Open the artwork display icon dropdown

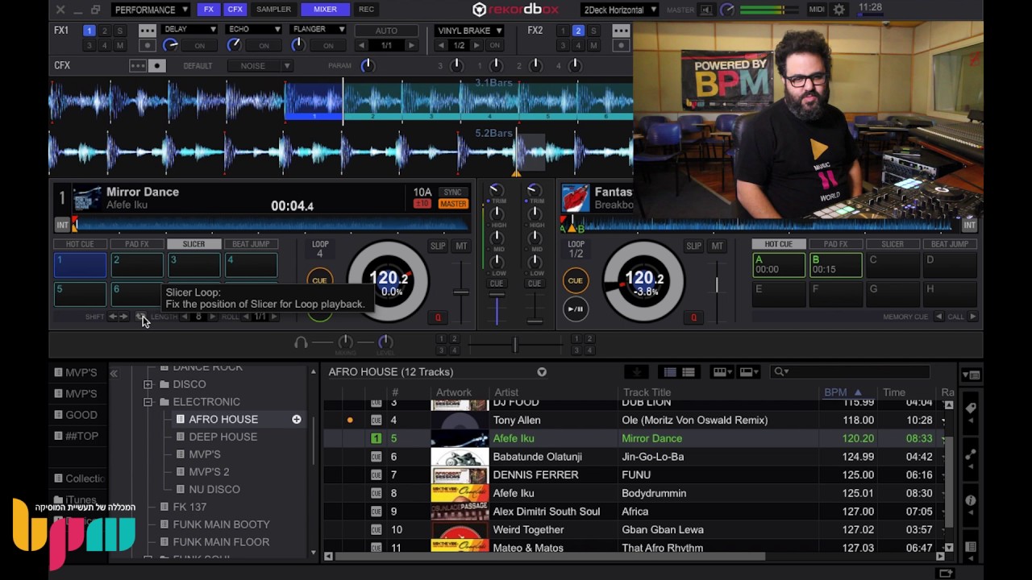coord(749,371)
